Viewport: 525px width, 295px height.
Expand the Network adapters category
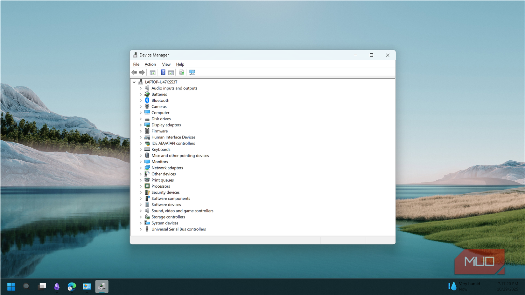(x=141, y=168)
